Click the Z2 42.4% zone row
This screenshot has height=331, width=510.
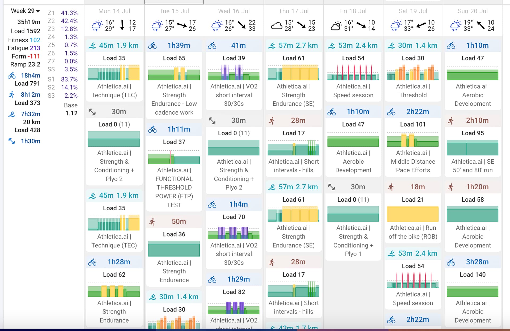[63, 21]
